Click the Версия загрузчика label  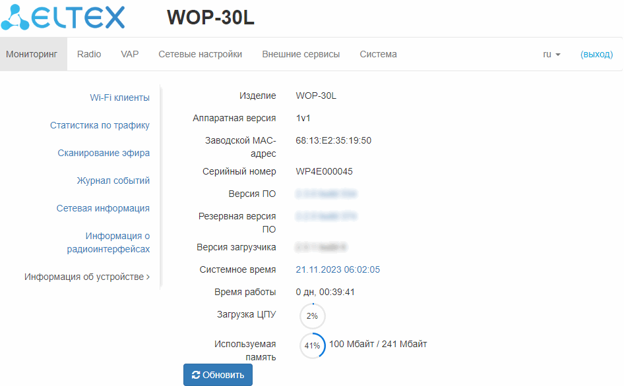pyautogui.click(x=236, y=247)
